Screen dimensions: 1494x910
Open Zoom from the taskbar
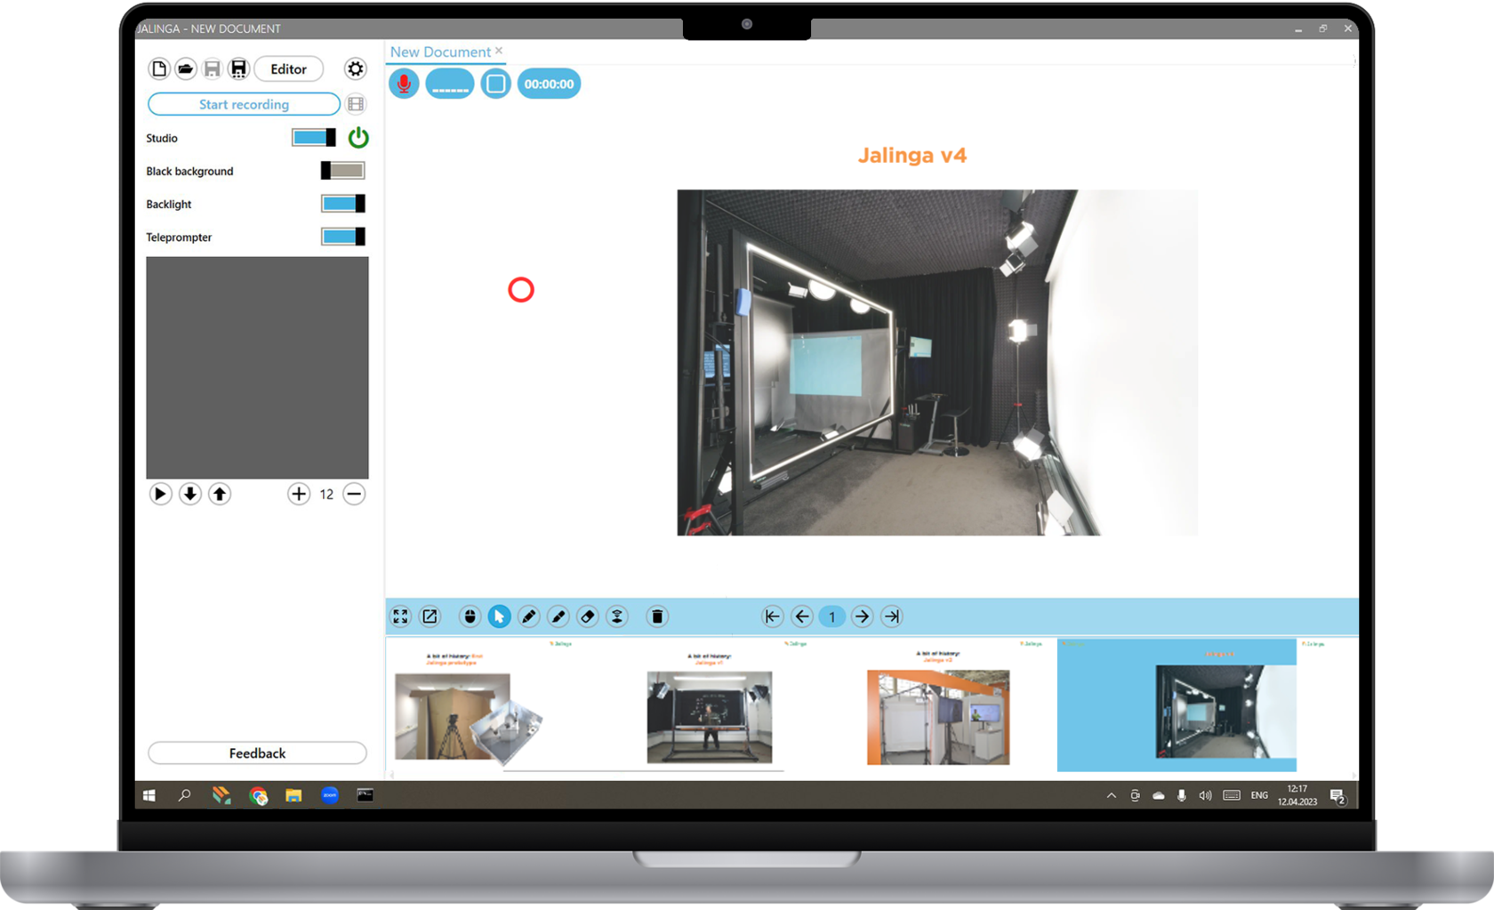point(330,795)
